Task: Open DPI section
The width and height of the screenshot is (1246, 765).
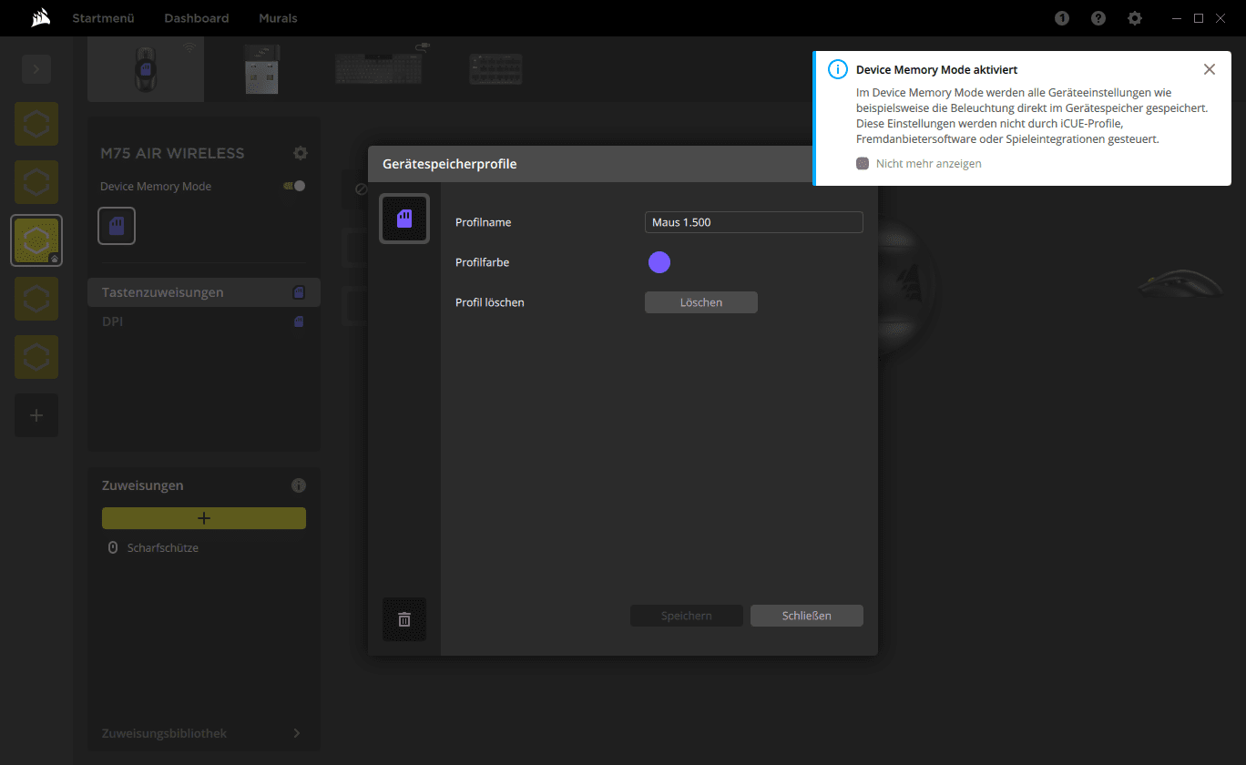Action: pyautogui.click(x=204, y=321)
